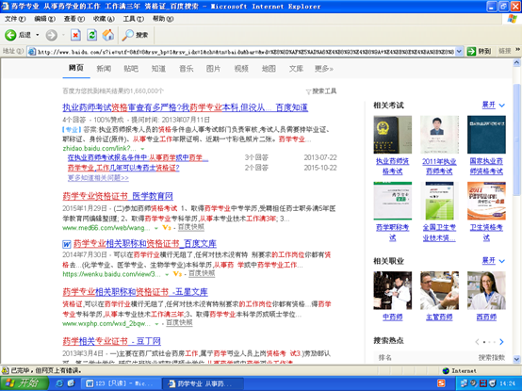The image size is (522, 391).
Task: Open 中药师 profession thumbnail
Action: tap(393, 290)
